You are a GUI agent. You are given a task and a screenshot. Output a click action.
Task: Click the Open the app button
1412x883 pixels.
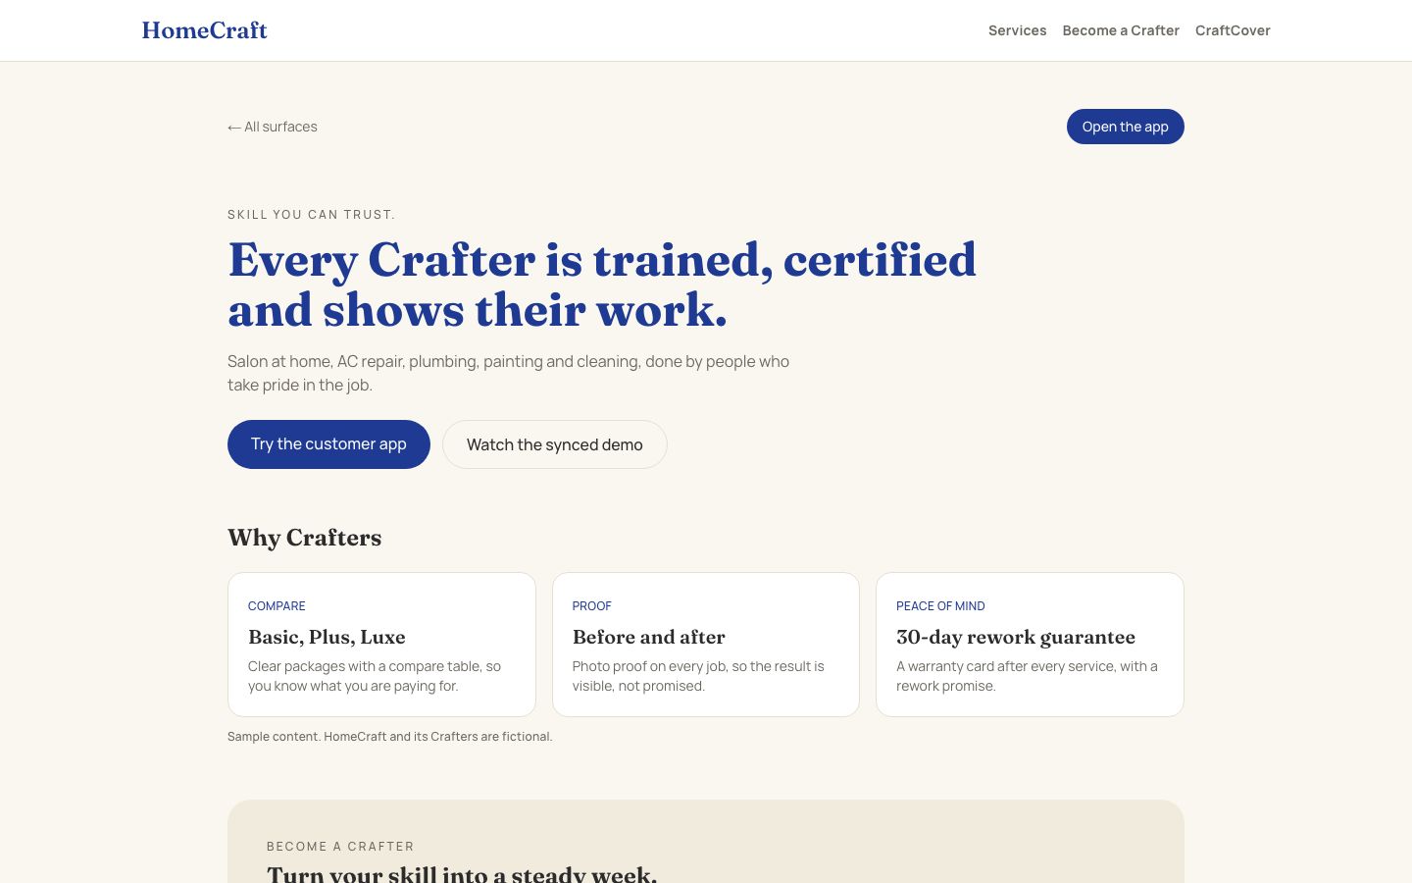pos(1126,127)
